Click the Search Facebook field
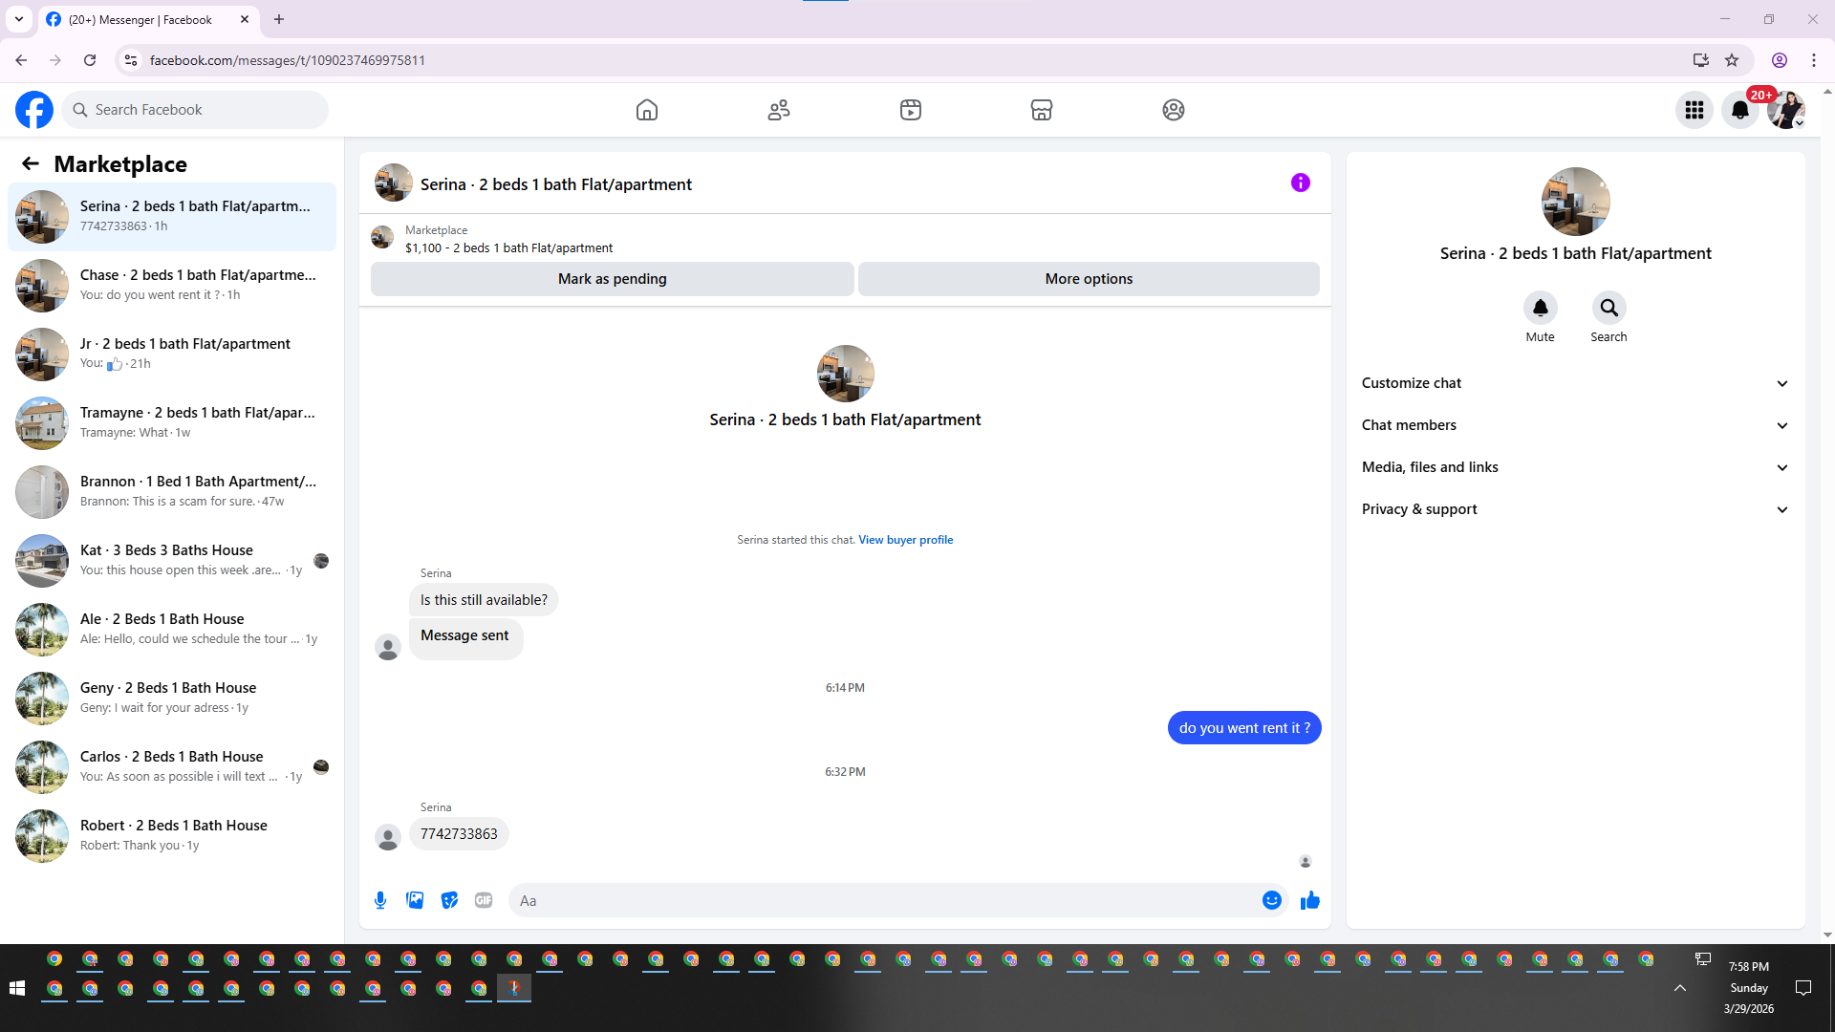The image size is (1835, 1032). [x=196, y=110]
